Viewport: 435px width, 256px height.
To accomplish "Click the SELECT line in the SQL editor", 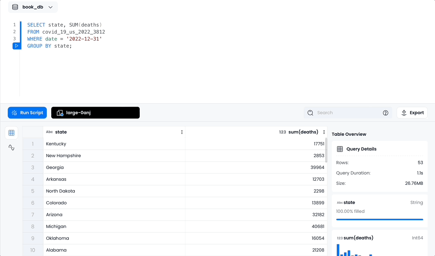I will point(65,25).
